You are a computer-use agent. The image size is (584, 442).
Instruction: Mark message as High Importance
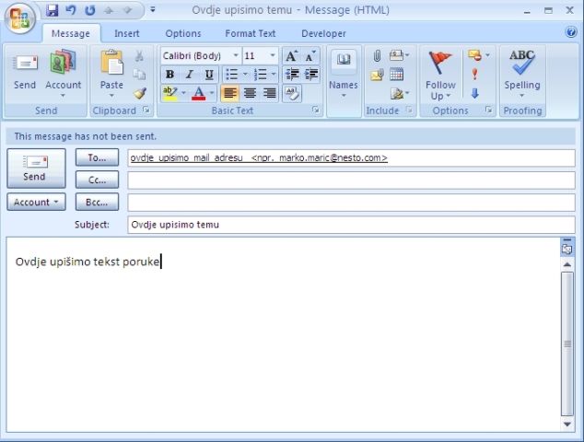[475, 75]
